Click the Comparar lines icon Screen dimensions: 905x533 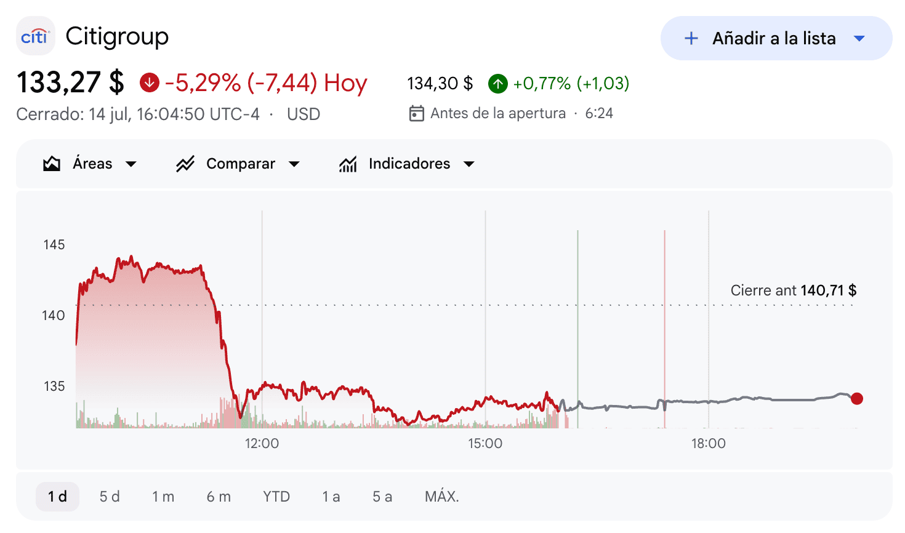185,164
